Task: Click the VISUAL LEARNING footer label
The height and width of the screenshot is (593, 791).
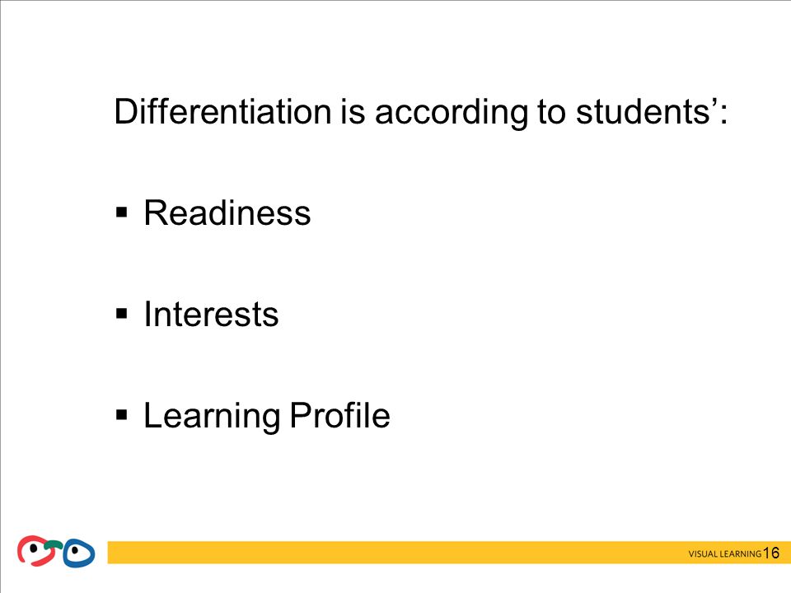Action: click(x=724, y=553)
